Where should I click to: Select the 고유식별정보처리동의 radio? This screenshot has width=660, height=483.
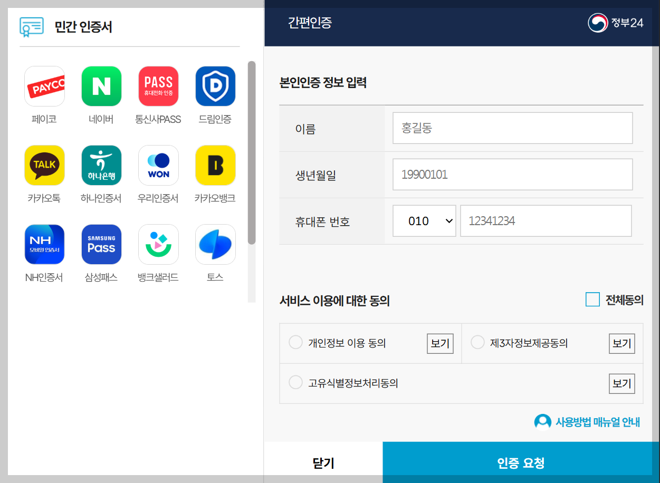coord(295,382)
